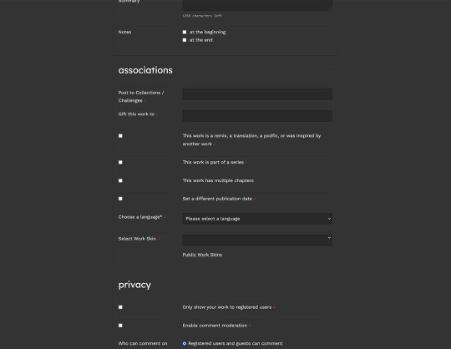Image resolution: width=451 pixels, height=349 pixels.
Task: Check Notes at the end
Action: pos(185,40)
